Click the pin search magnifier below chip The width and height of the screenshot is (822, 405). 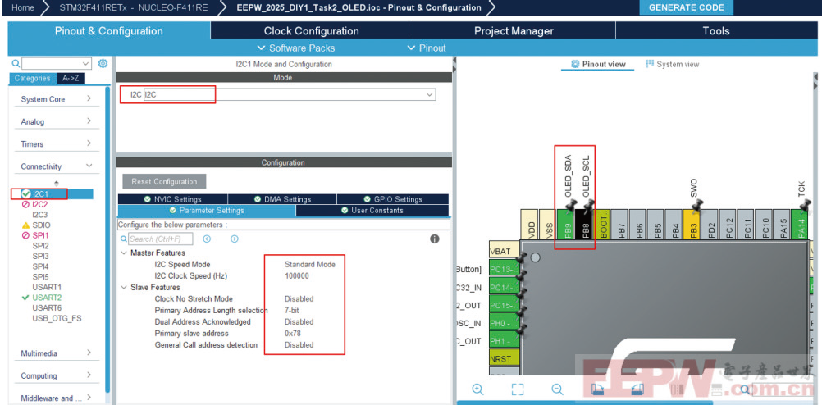[x=746, y=389]
